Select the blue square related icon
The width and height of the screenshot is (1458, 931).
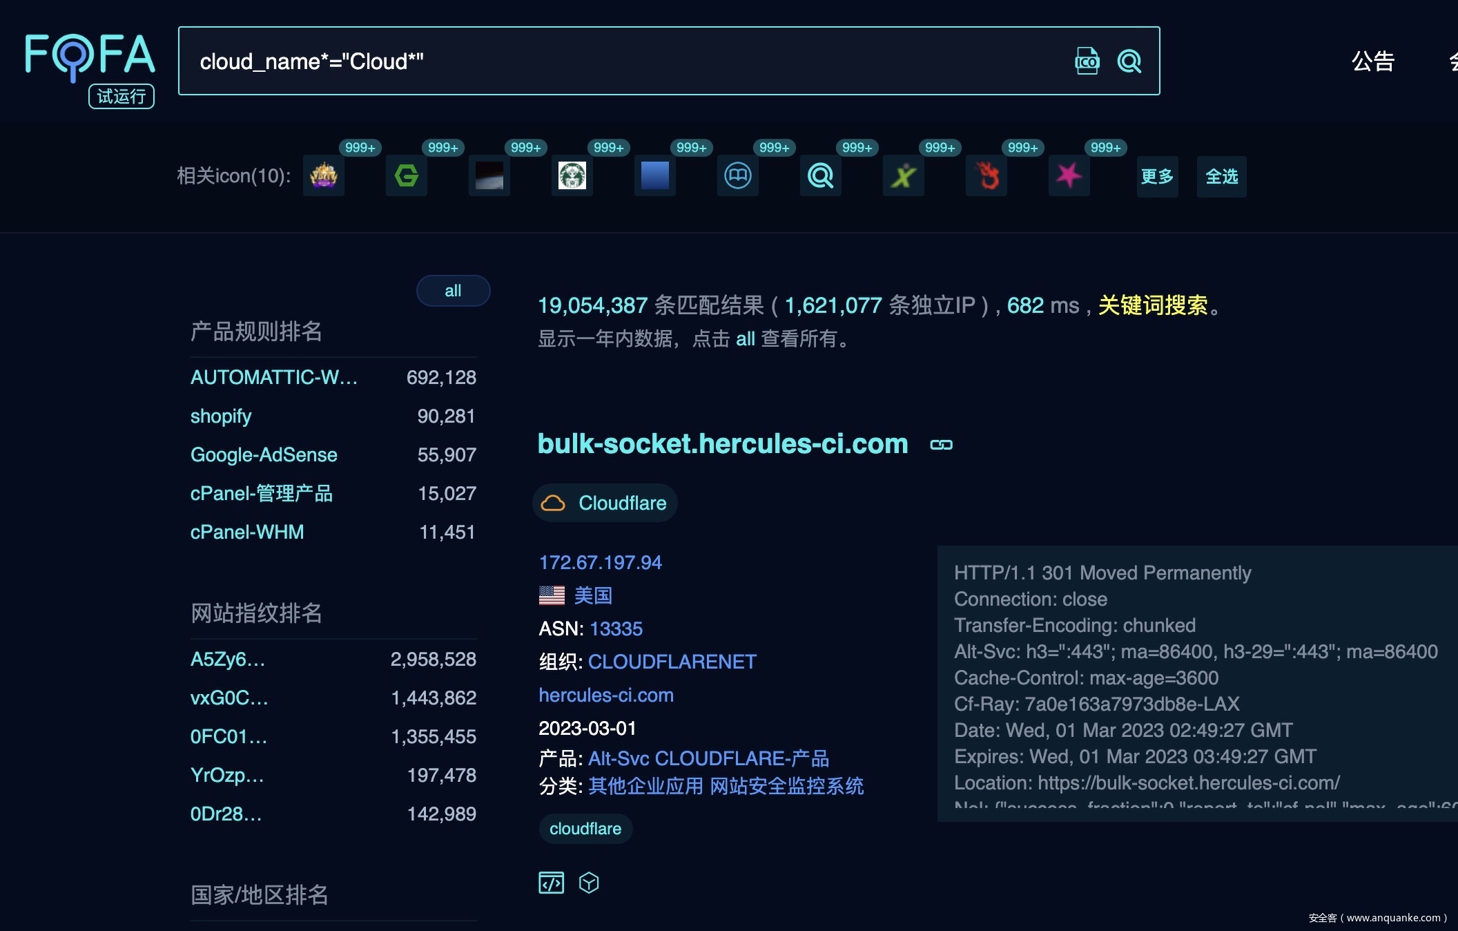654,176
